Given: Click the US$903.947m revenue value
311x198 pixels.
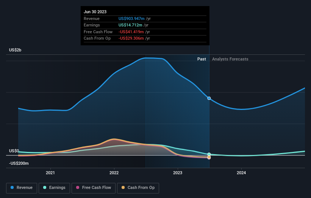Looking at the screenshot, I should pyautogui.click(x=131, y=19).
